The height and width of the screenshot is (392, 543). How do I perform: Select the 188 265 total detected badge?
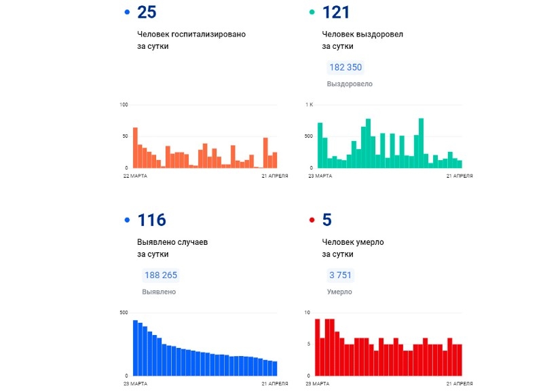click(x=161, y=275)
